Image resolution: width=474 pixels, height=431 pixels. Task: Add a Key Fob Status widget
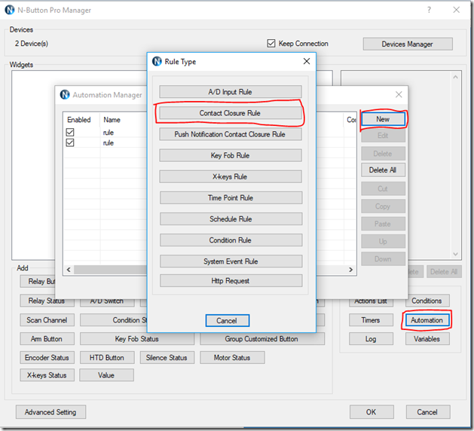pos(137,339)
